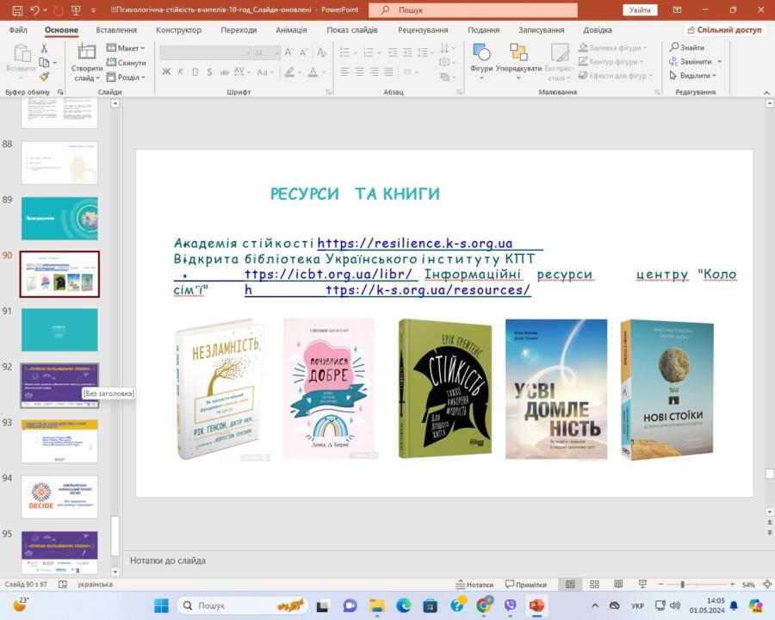Open Замінити replace tool

tap(691, 61)
